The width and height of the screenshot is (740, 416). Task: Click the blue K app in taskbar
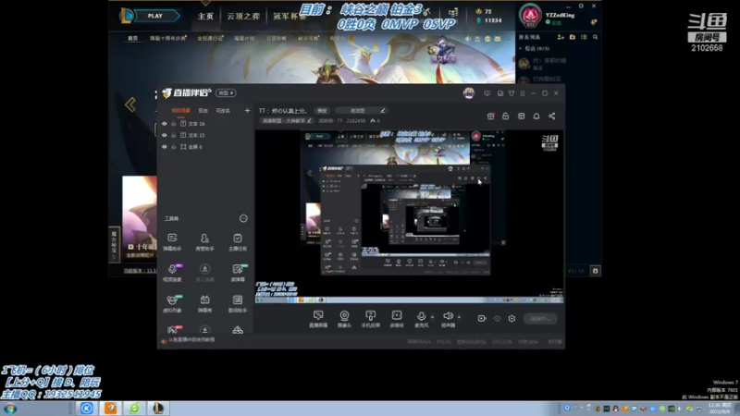[86, 409]
